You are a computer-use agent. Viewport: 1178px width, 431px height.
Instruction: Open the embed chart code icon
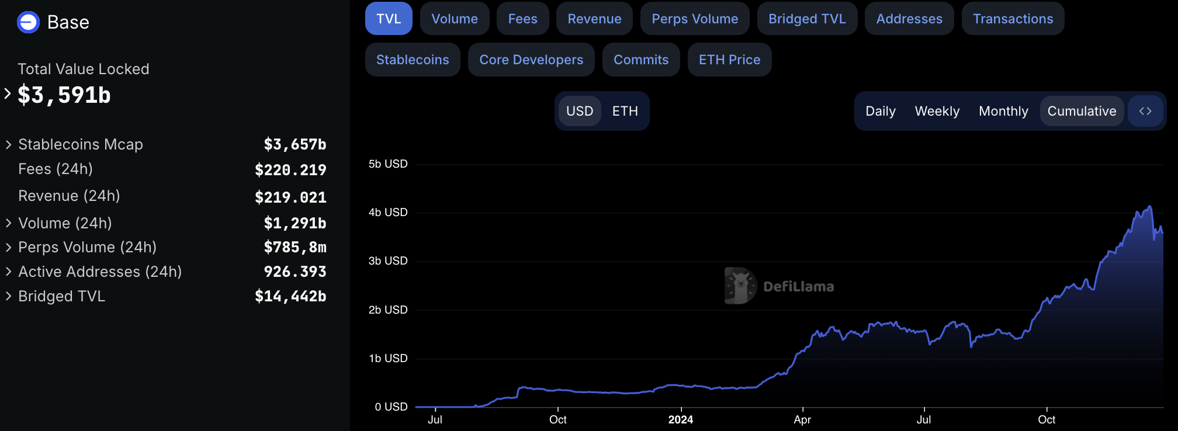pyautogui.click(x=1145, y=111)
